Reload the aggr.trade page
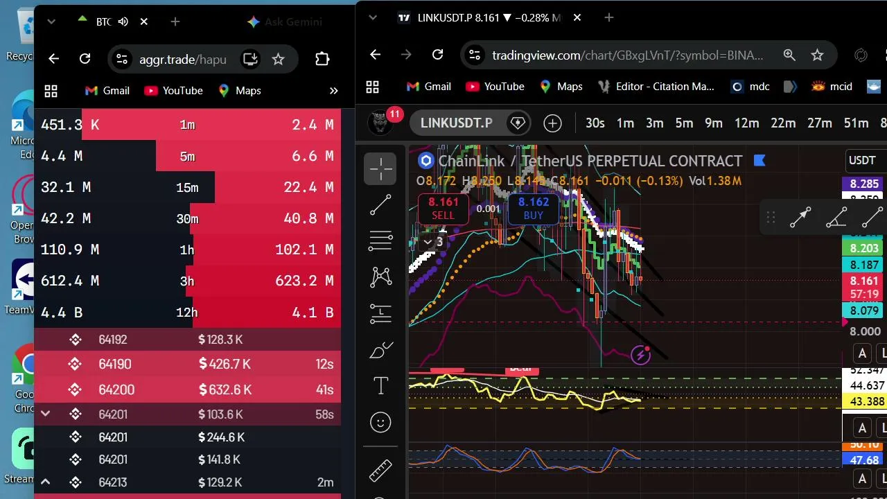The image size is (887, 499). (85, 59)
